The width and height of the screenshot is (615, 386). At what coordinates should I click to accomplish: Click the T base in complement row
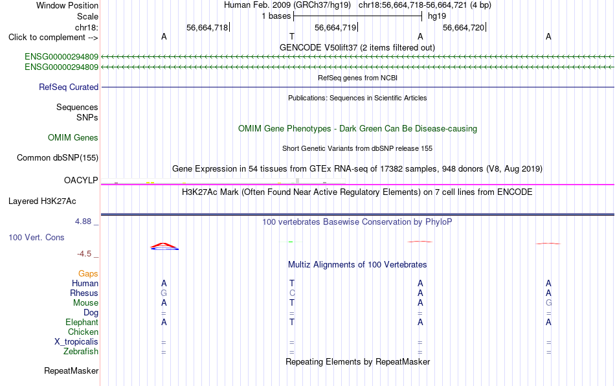click(292, 36)
